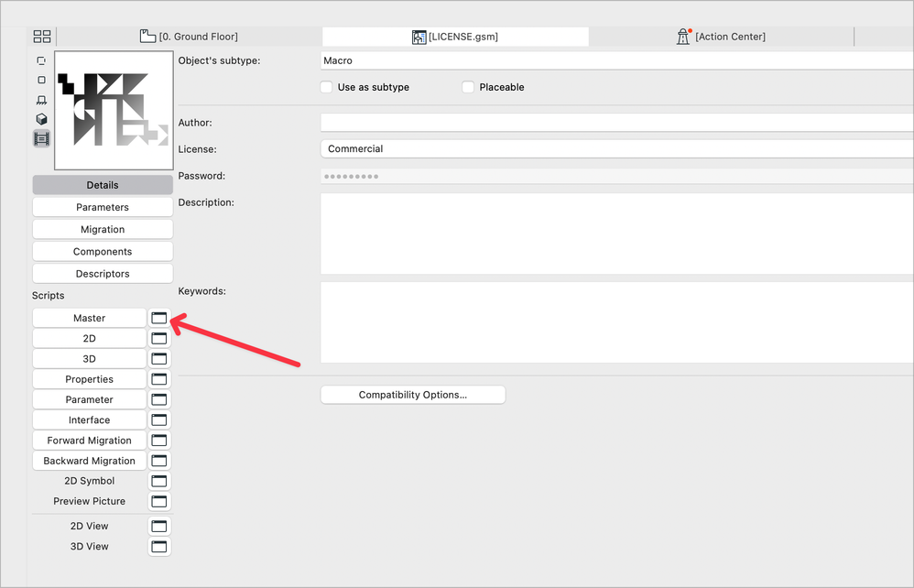Select the filmstrip preview picture icon
The width and height of the screenshot is (914, 588).
(41, 138)
